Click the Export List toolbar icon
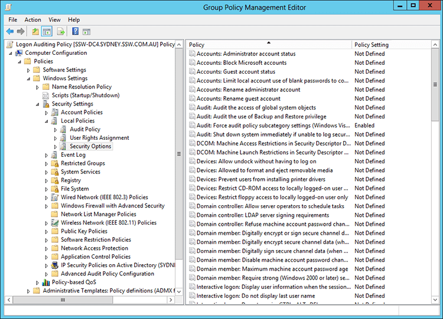The height and width of the screenshot is (319, 443). 60,31
